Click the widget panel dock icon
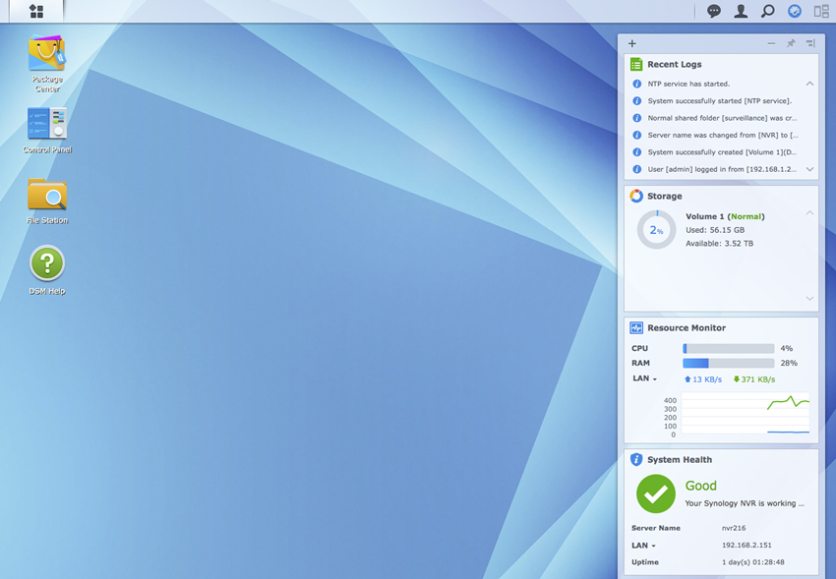The height and width of the screenshot is (579, 836). coord(810,43)
